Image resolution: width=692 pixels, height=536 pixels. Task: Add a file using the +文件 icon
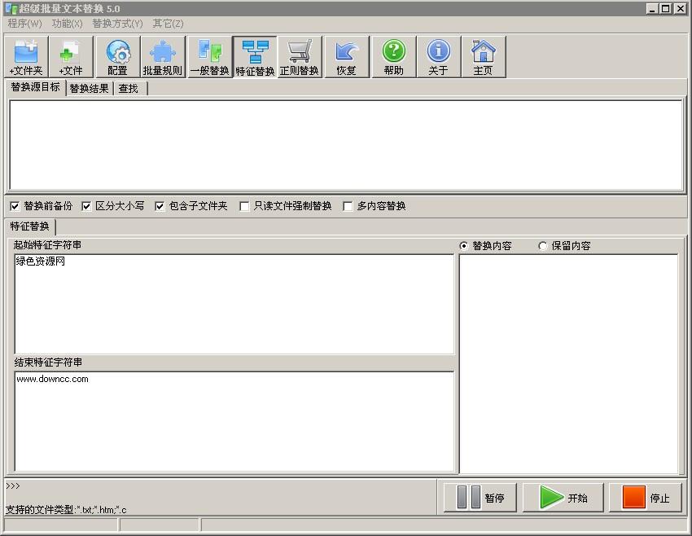[72, 55]
